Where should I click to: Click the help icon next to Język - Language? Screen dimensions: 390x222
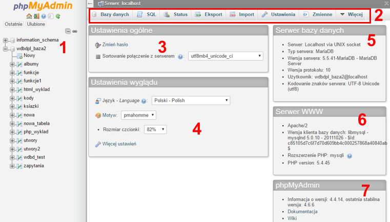pyautogui.click(x=143, y=101)
